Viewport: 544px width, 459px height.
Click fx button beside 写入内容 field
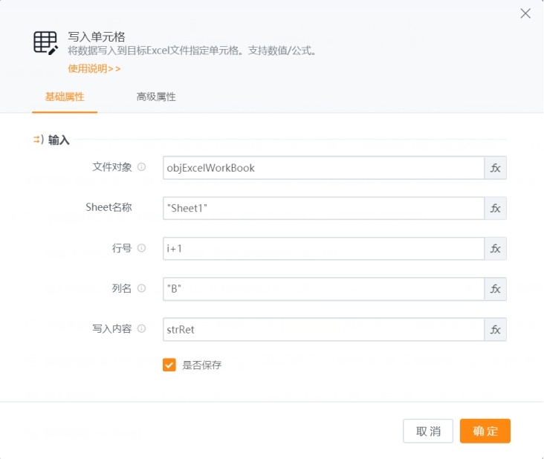496,328
